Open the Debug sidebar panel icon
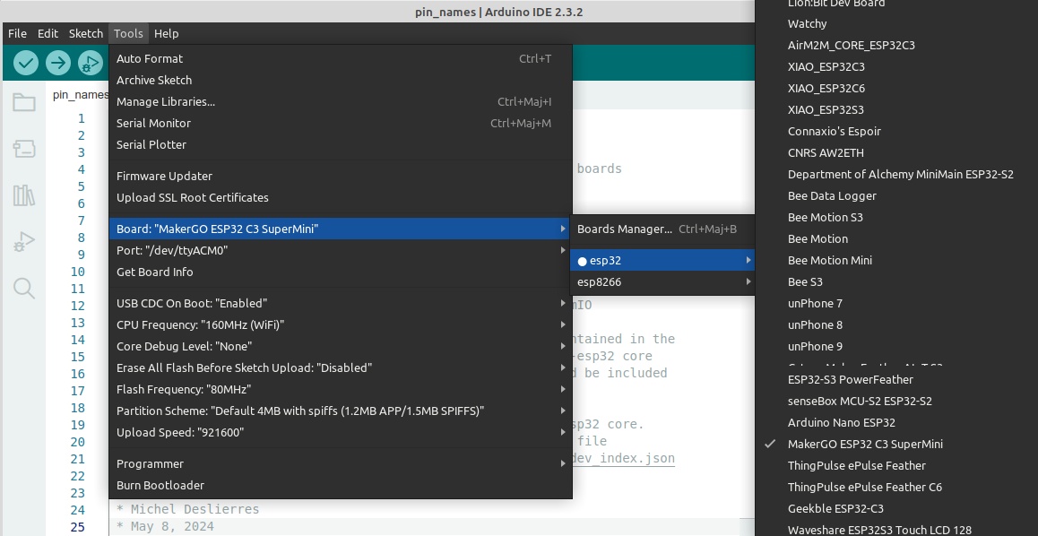Screen dimensions: 1038x536 click(24, 241)
